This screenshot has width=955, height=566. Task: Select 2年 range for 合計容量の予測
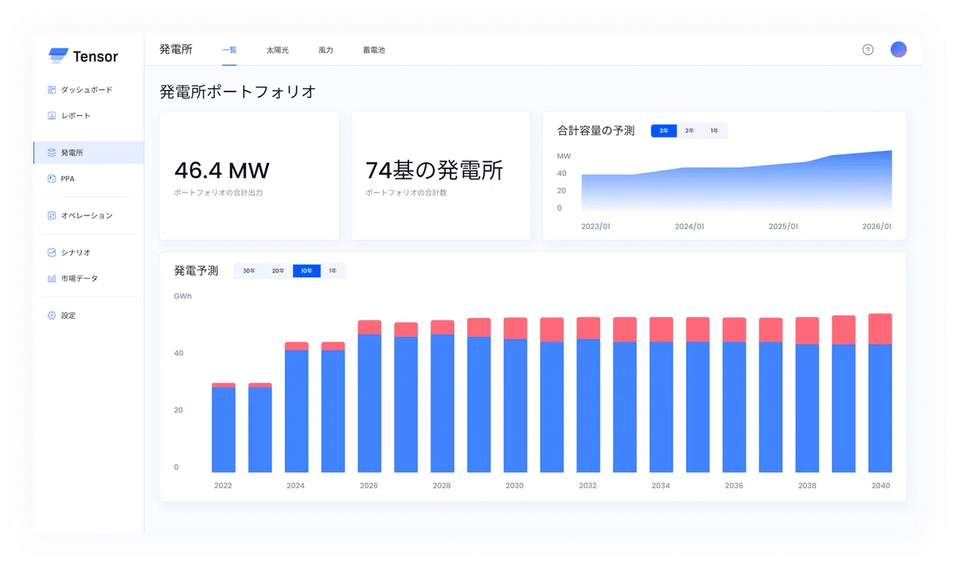click(689, 130)
